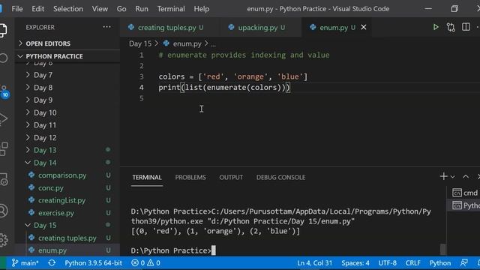480x270 pixels.
Task: Open creatingList.py file
Action: (61, 200)
